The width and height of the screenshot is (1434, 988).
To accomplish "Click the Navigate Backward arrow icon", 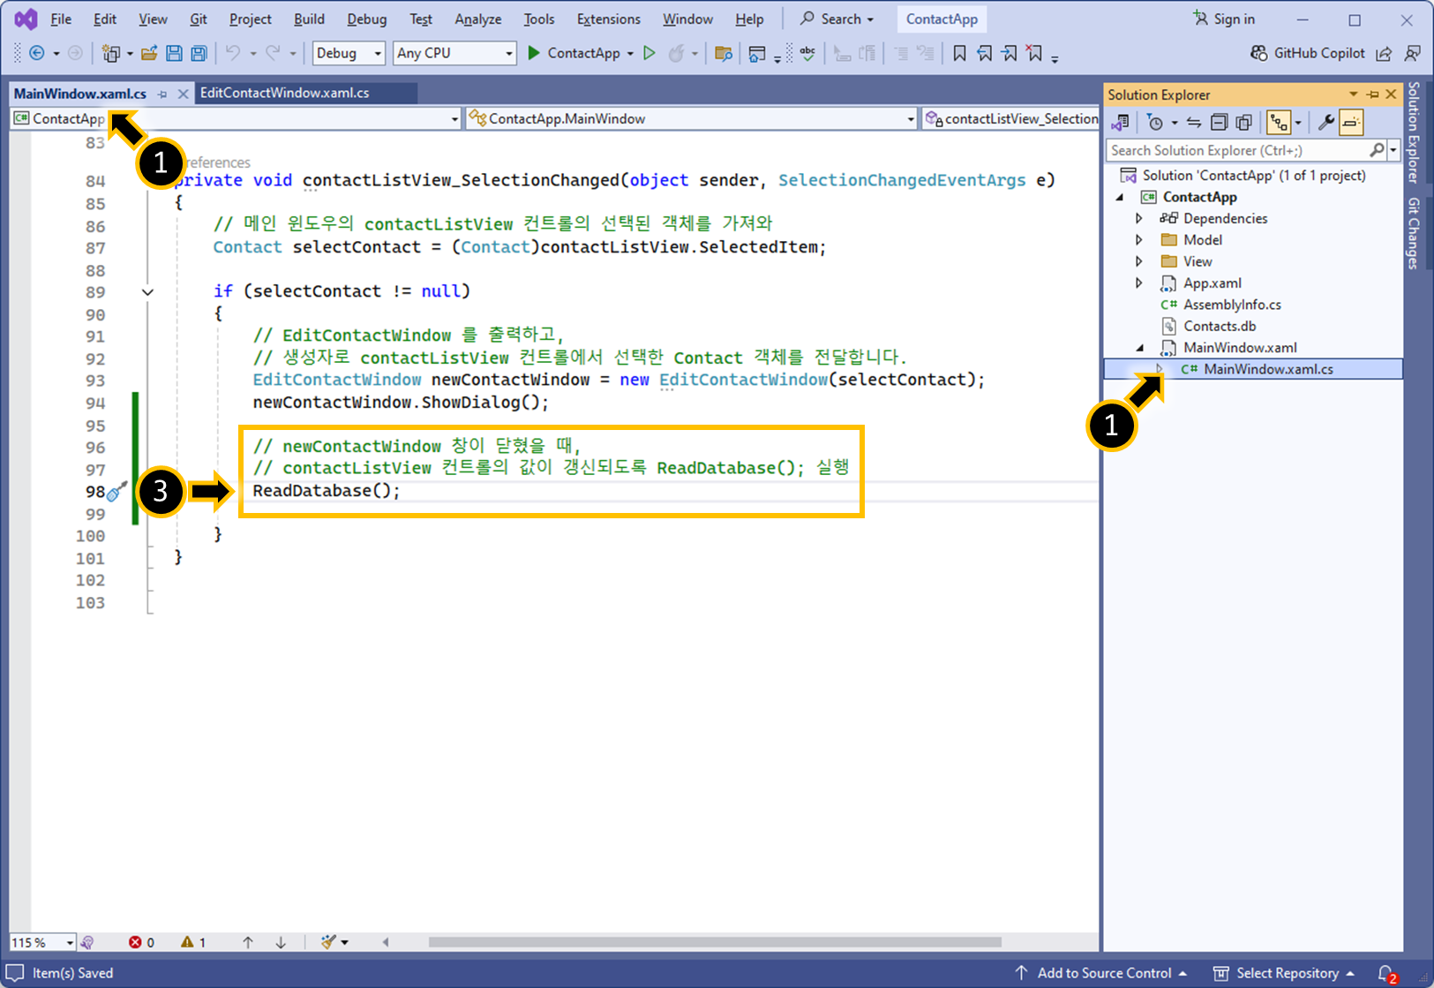I will click(x=37, y=54).
